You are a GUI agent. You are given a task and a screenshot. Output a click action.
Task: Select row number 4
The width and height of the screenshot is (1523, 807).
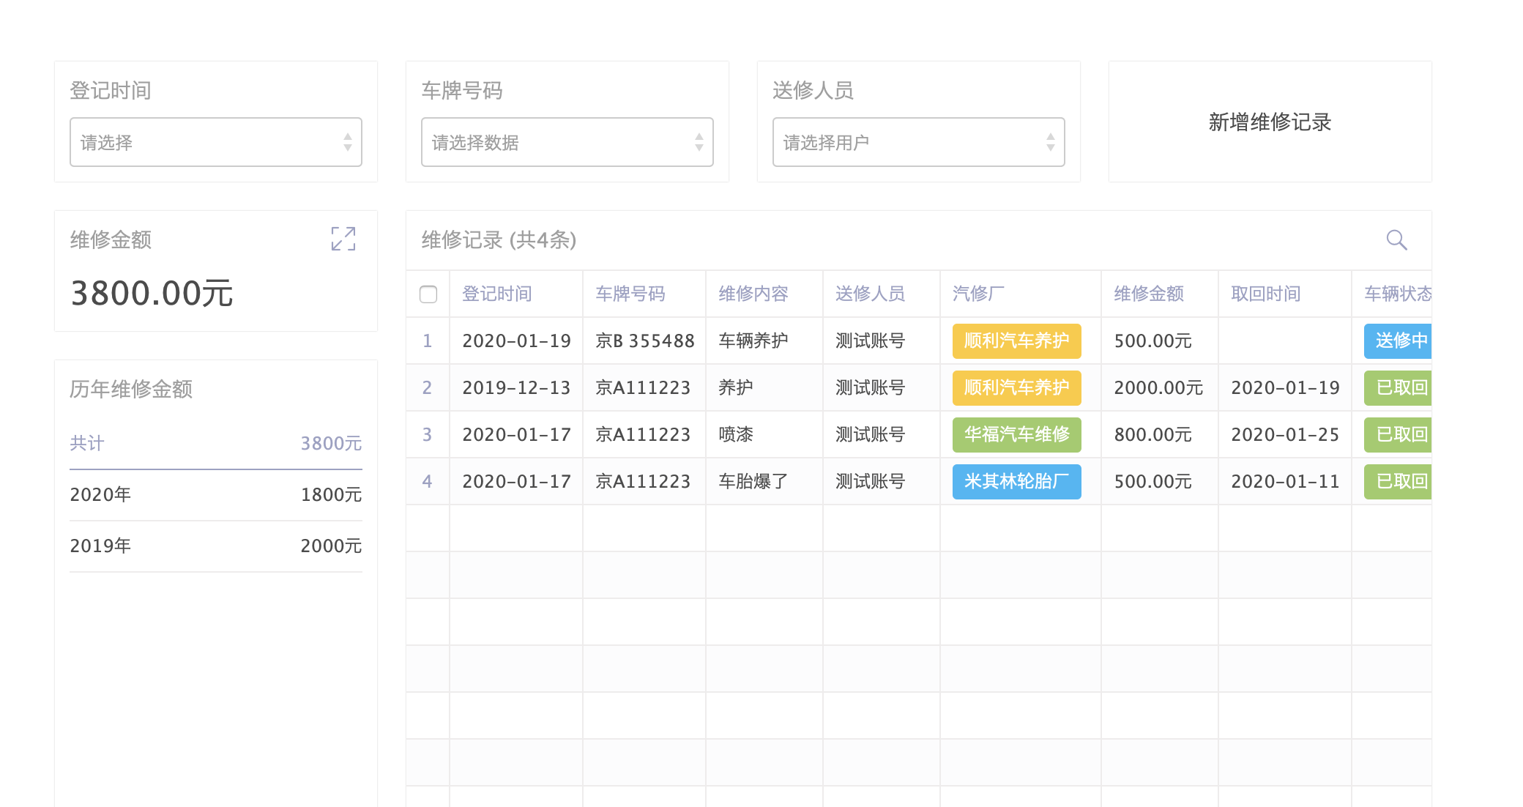tap(428, 481)
